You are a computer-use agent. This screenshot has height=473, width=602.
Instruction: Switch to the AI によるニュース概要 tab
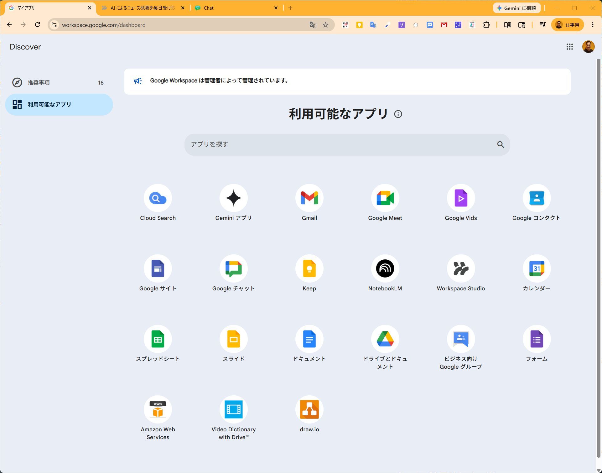[x=143, y=8]
